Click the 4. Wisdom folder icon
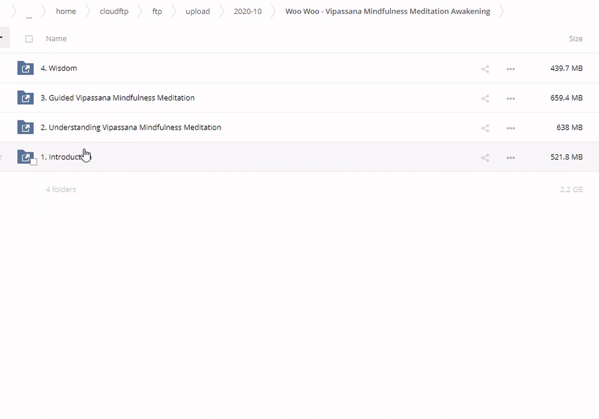 (25, 68)
